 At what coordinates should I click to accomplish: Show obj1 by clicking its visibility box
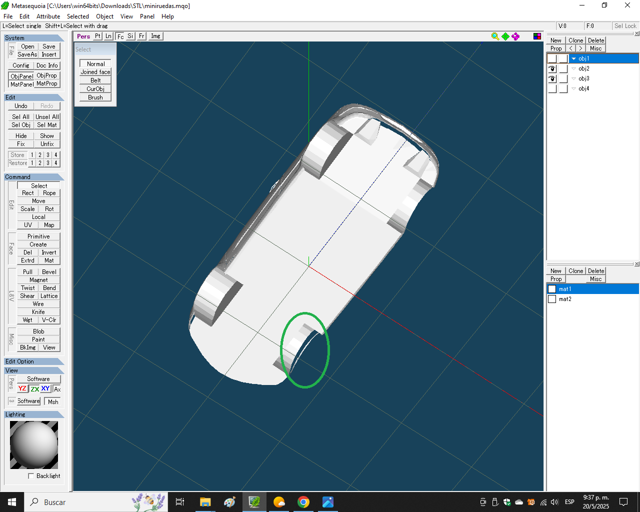pos(552,58)
